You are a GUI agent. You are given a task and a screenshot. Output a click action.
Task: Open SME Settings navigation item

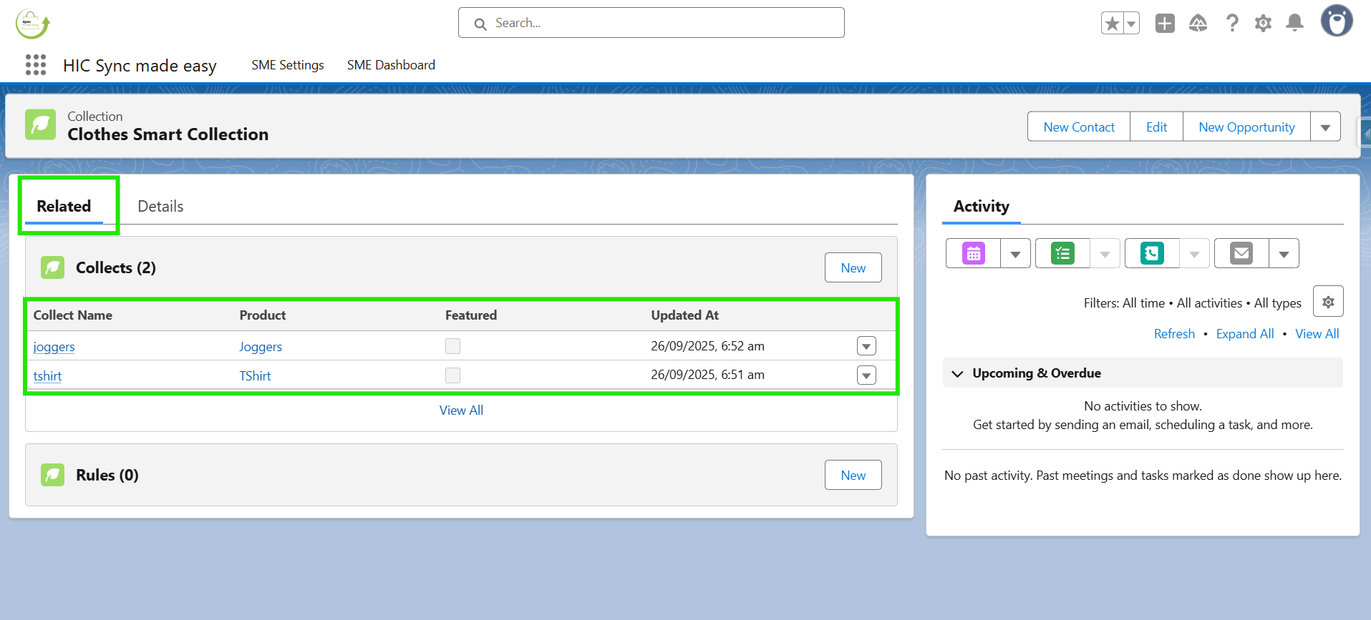(288, 65)
